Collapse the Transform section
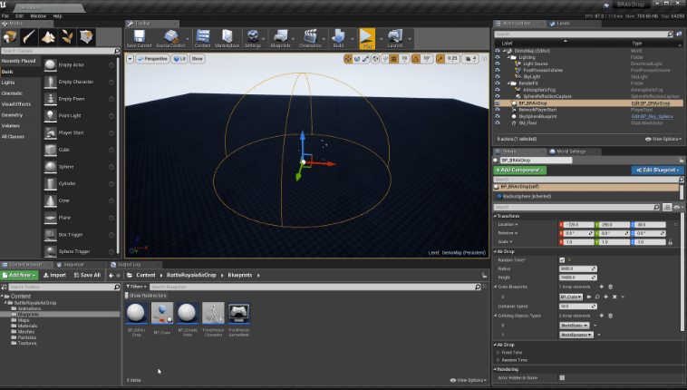The height and width of the screenshot is (390, 687). (x=496, y=216)
